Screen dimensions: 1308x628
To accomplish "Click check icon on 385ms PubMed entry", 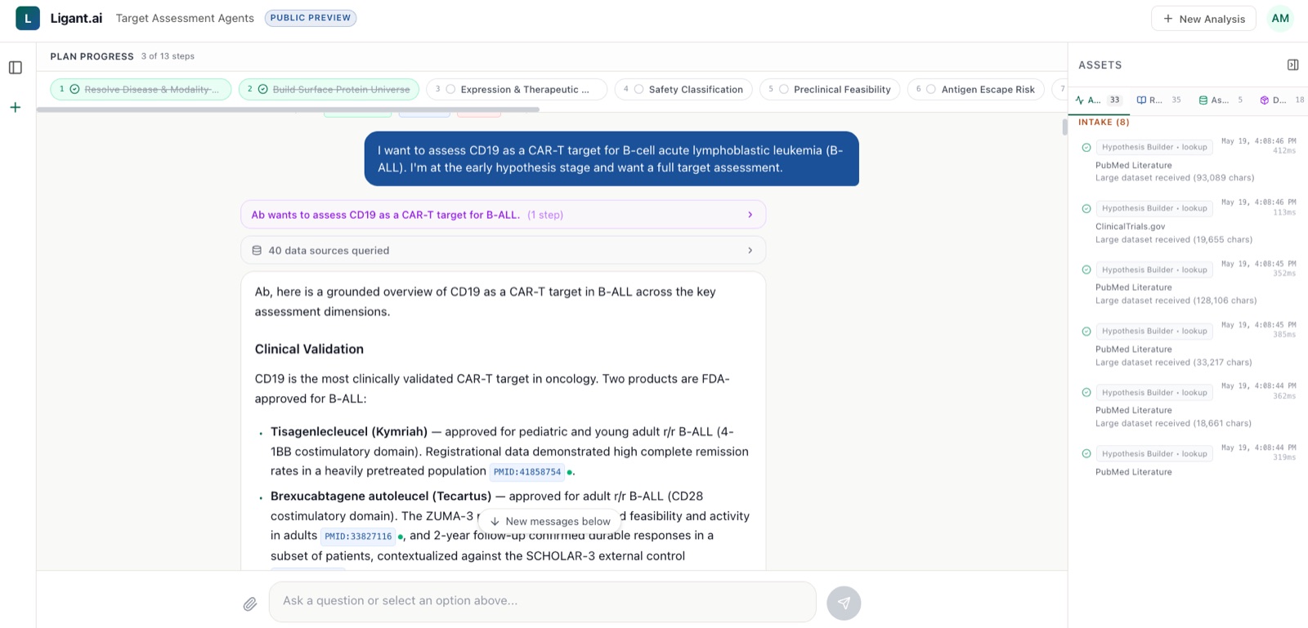I will click(1086, 332).
